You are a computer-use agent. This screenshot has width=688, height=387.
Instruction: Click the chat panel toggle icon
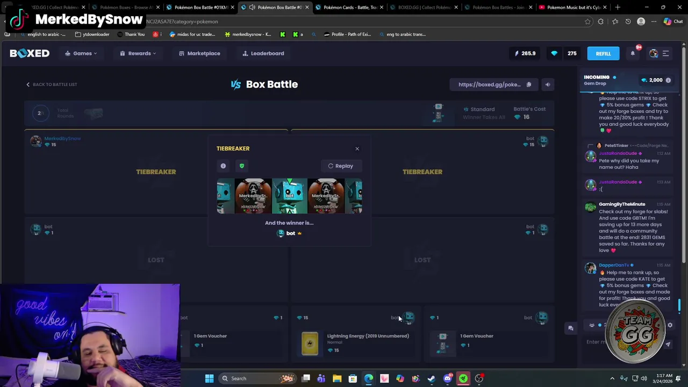571,328
